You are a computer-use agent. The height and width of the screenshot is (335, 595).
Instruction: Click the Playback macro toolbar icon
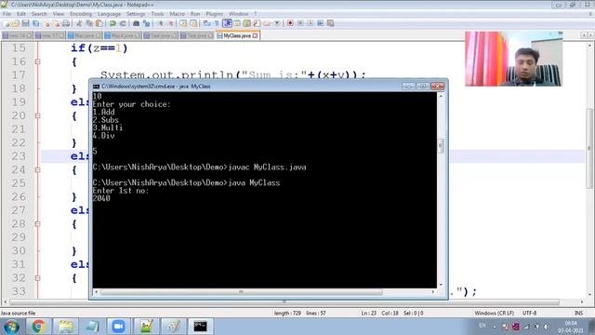point(310,23)
